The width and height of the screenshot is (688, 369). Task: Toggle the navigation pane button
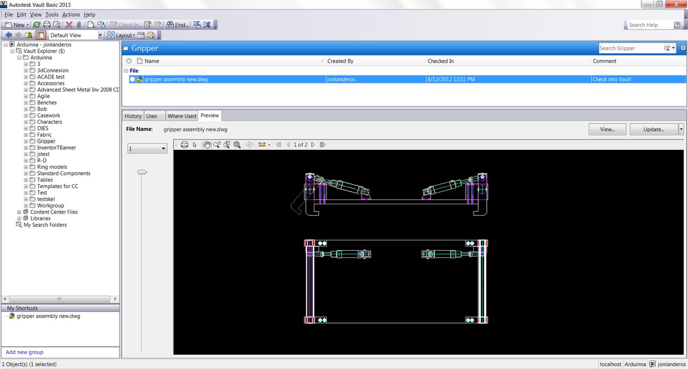click(x=41, y=35)
